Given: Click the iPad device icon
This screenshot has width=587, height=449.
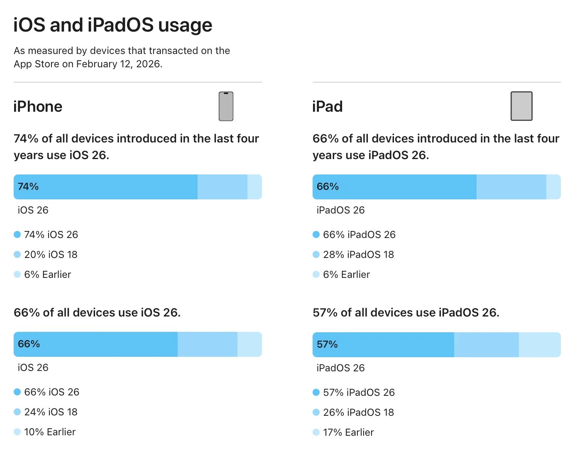Looking at the screenshot, I should coord(521,106).
